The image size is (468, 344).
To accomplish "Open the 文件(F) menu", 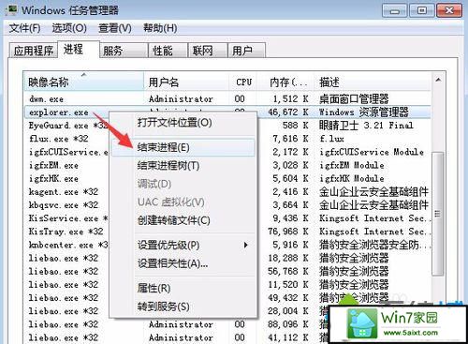I will 24,28.
